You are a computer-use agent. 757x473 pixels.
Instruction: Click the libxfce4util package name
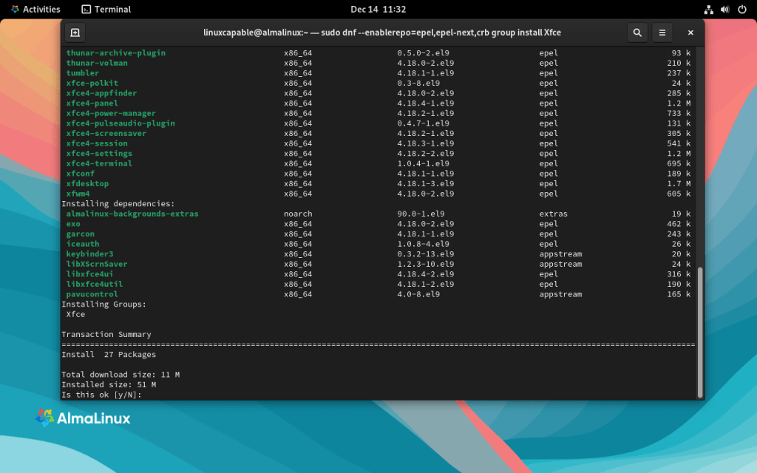pos(95,285)
